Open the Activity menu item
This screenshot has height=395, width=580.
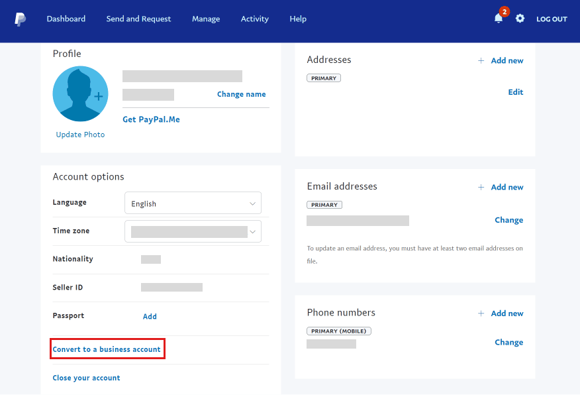coord(254,19)
